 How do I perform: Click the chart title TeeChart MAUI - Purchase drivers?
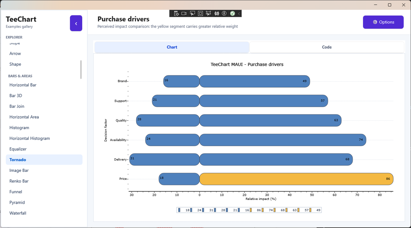pos(247,64)
